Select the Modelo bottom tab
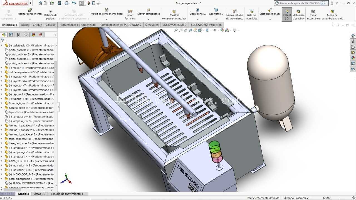Screen dimensions: 356x200 (24, 194)
